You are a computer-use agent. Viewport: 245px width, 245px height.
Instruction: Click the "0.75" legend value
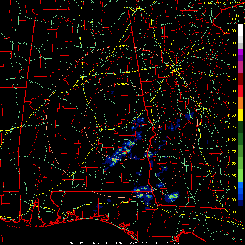tap(232, 152)
